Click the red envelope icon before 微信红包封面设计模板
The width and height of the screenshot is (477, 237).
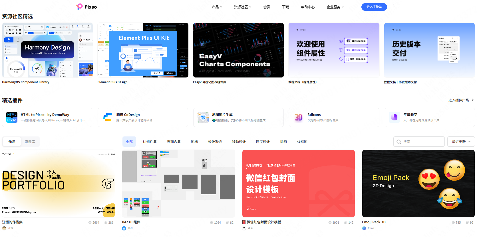[244, 222]
